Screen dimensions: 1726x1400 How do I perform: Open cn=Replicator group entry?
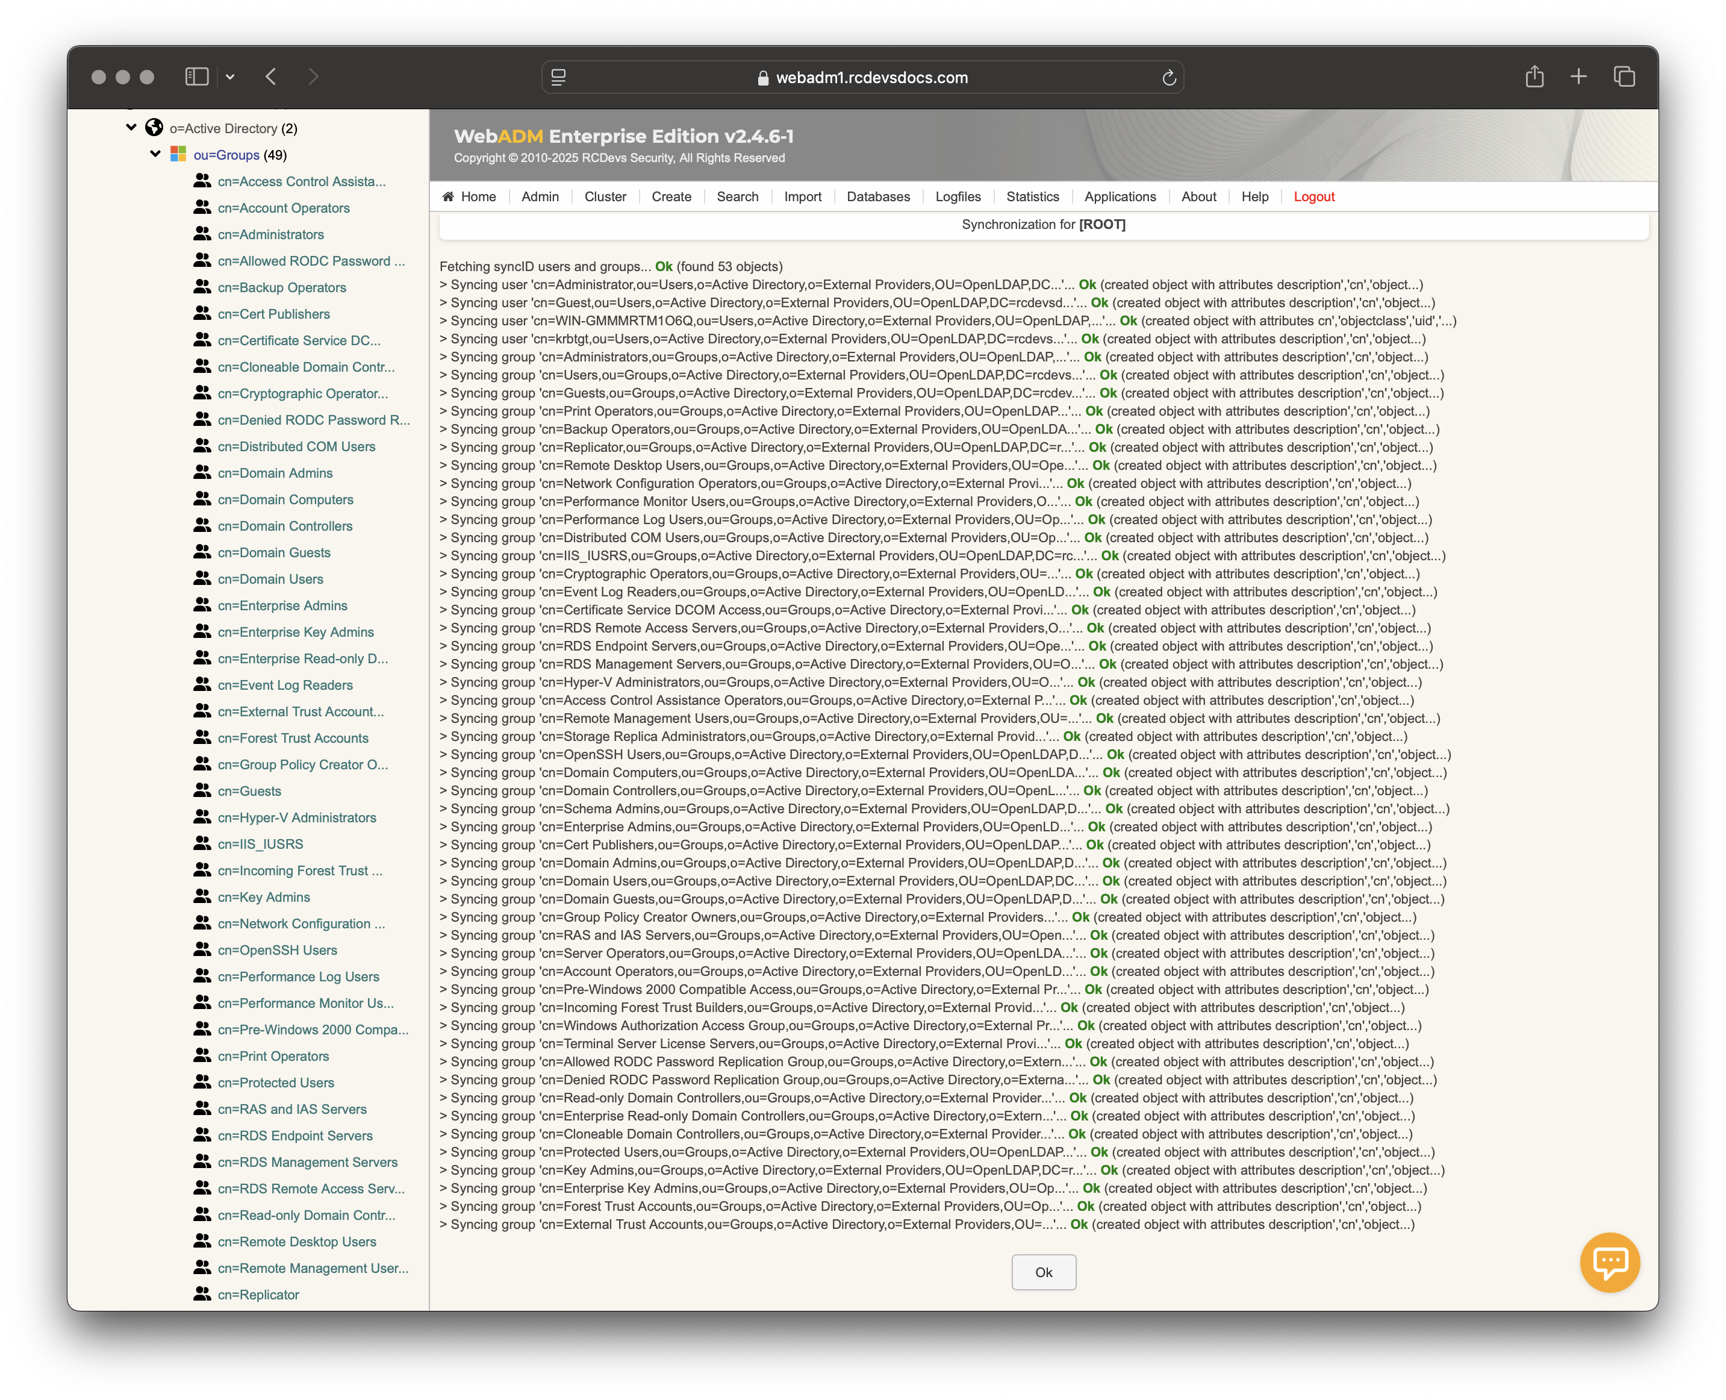(x=258, y=1295)
